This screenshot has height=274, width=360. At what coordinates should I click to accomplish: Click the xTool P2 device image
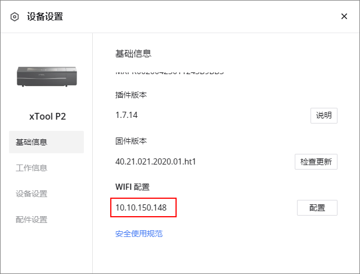click(x=47, y=76)
